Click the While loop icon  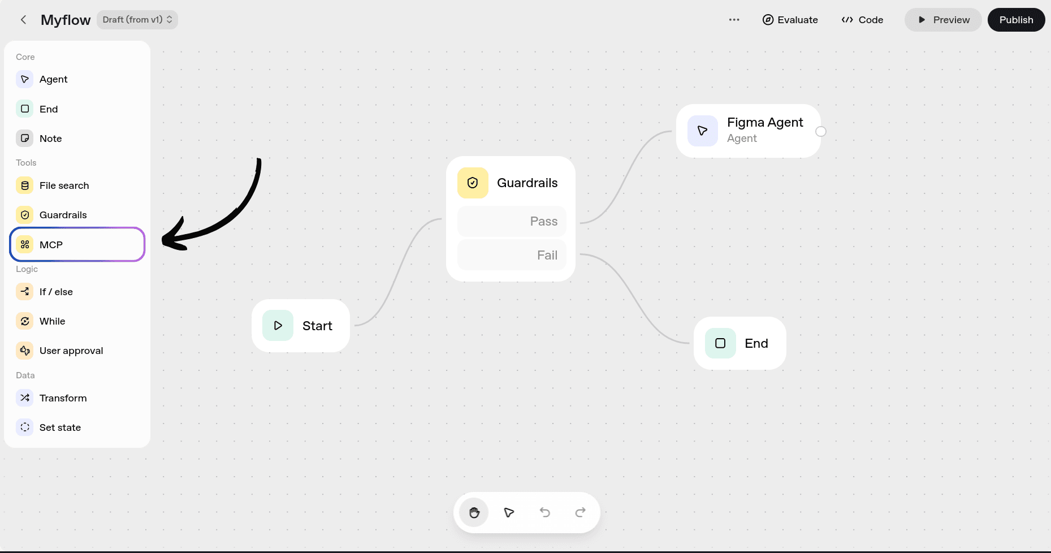25,321
